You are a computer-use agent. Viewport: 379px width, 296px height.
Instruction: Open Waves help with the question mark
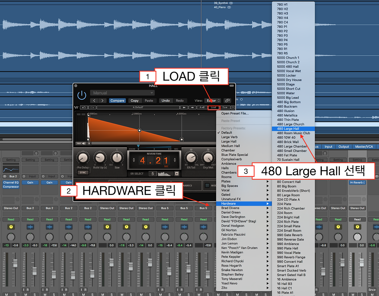tap(233, 107)
